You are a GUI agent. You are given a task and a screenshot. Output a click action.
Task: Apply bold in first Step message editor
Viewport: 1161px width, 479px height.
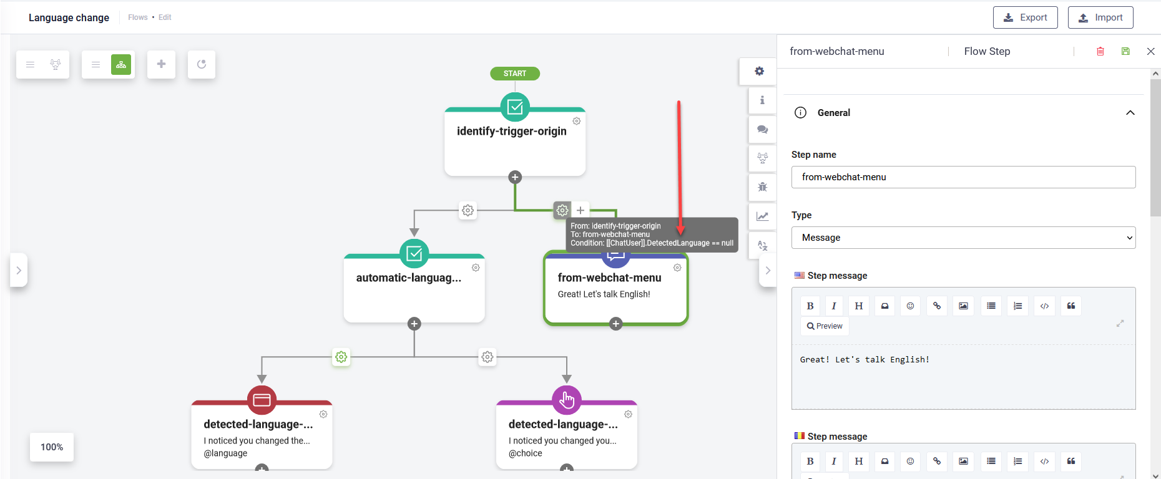tap(810, 306)
